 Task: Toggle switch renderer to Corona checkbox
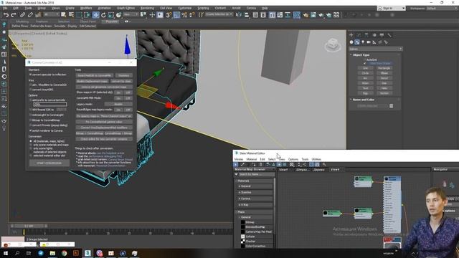pos(30,130)
